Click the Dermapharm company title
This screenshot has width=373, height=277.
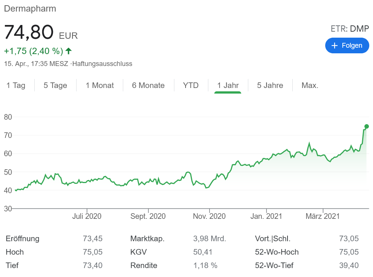click(x=30, y=9)
